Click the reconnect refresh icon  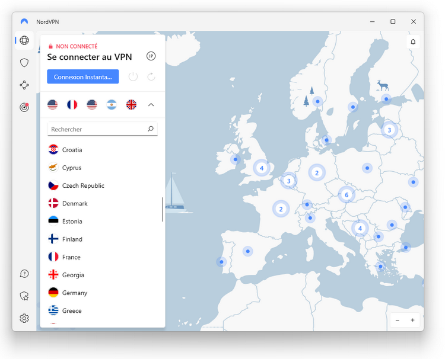[151, 76]
